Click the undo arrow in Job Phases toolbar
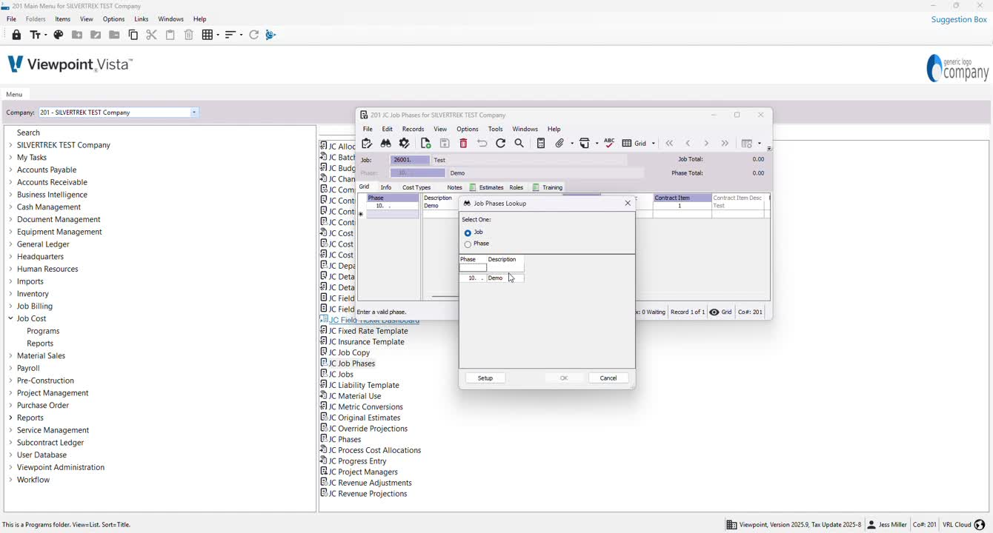This screenshot has width=993, height=533. tap(482, 144)
